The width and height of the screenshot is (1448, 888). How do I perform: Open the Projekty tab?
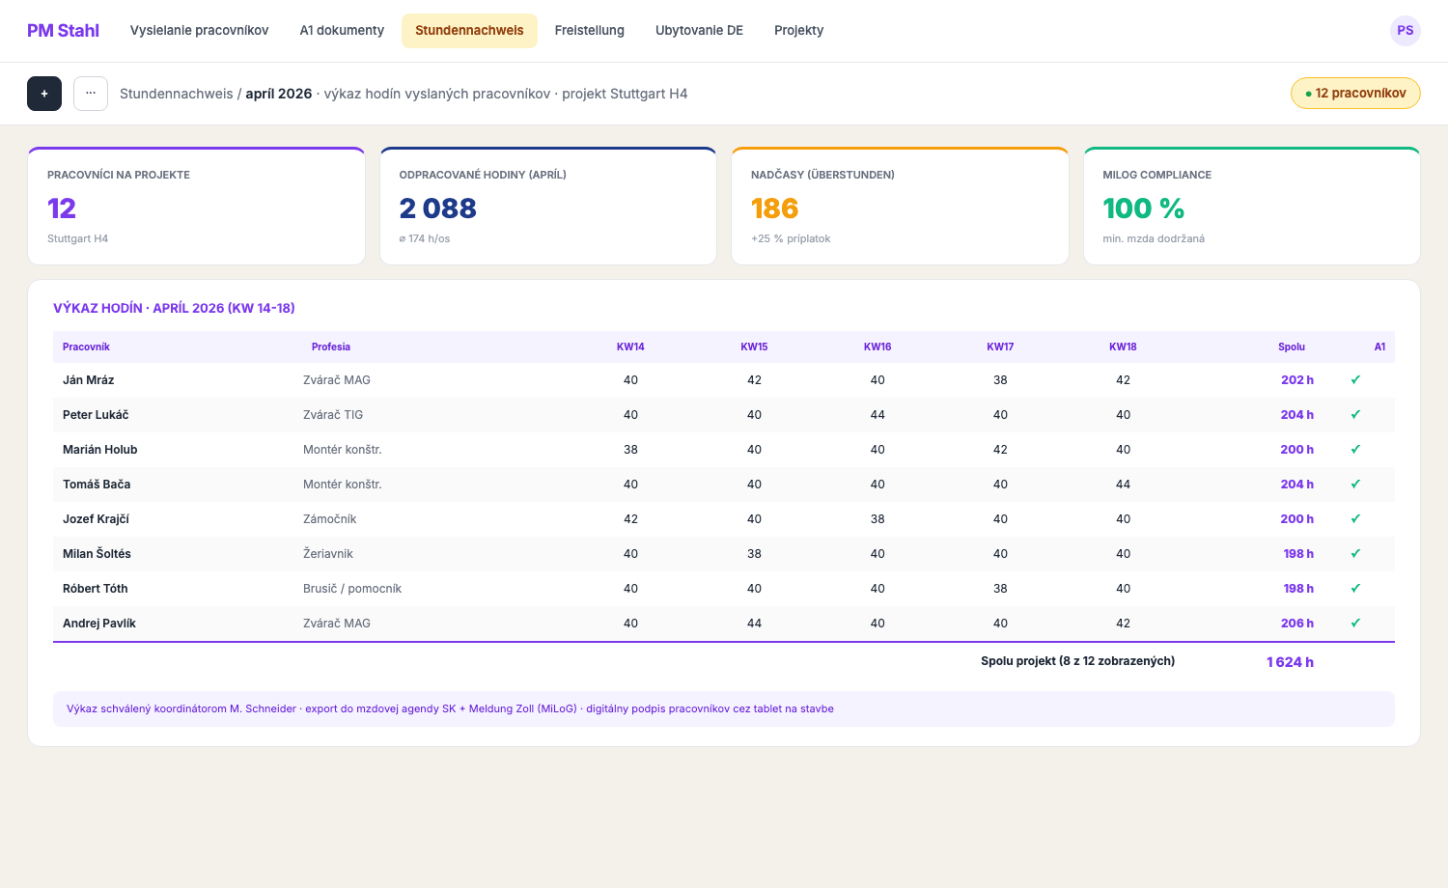click(x=798, y=31)
